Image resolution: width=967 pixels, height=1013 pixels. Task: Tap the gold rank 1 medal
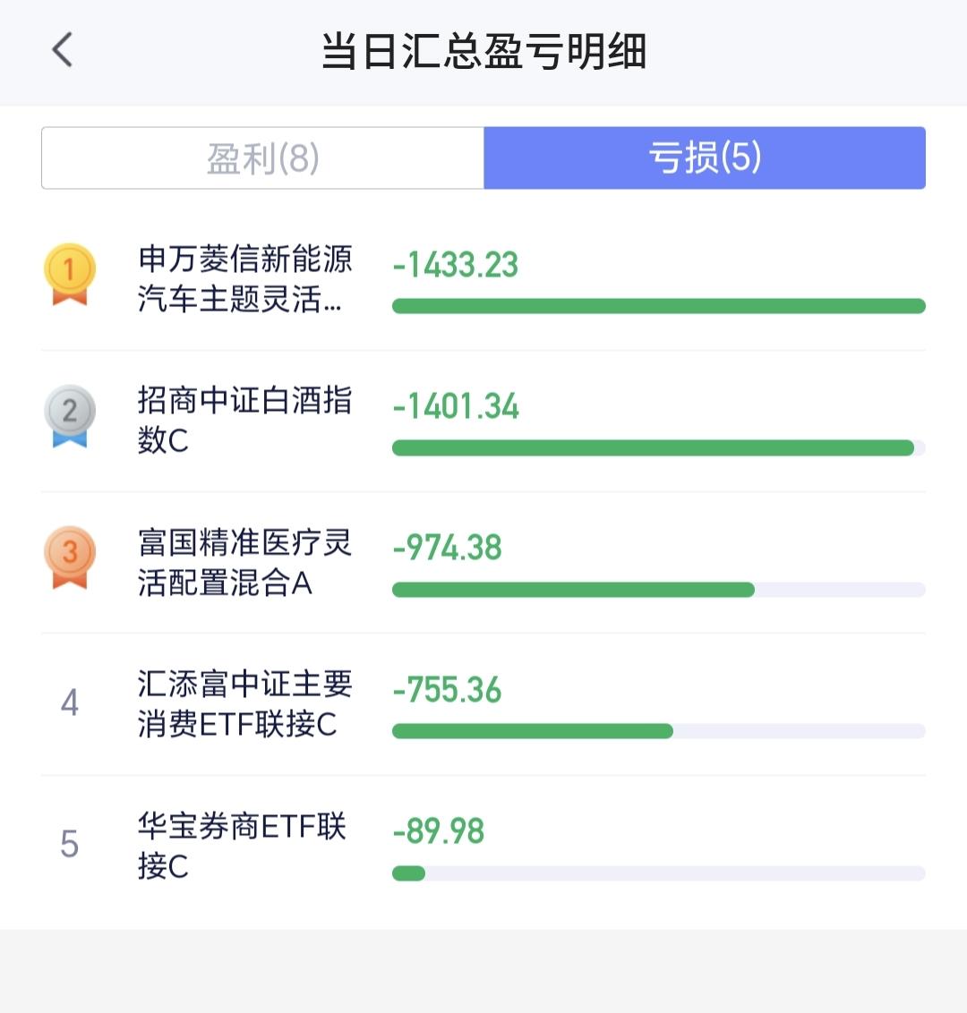click(70, 274)
